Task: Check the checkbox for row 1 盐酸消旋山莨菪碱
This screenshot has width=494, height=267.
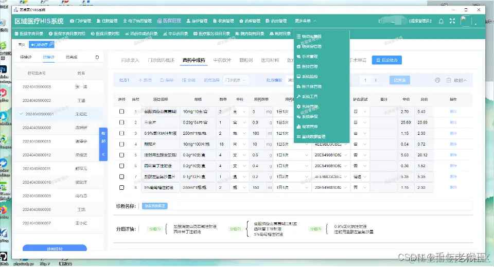Action: pos(121,112)
